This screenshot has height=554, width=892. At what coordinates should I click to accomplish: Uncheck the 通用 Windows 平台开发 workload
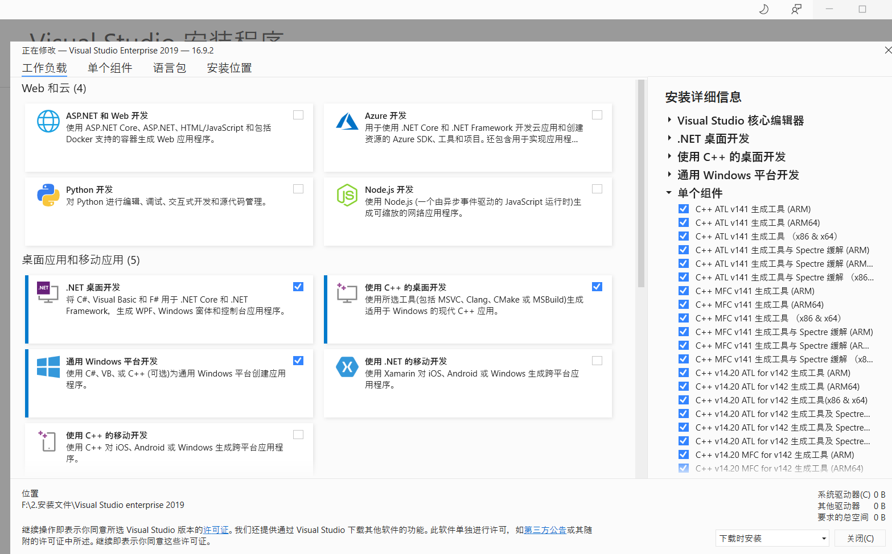298,361
